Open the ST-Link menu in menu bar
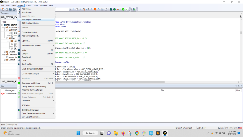This screenshot has height=137, width=243. click(28, 6)
